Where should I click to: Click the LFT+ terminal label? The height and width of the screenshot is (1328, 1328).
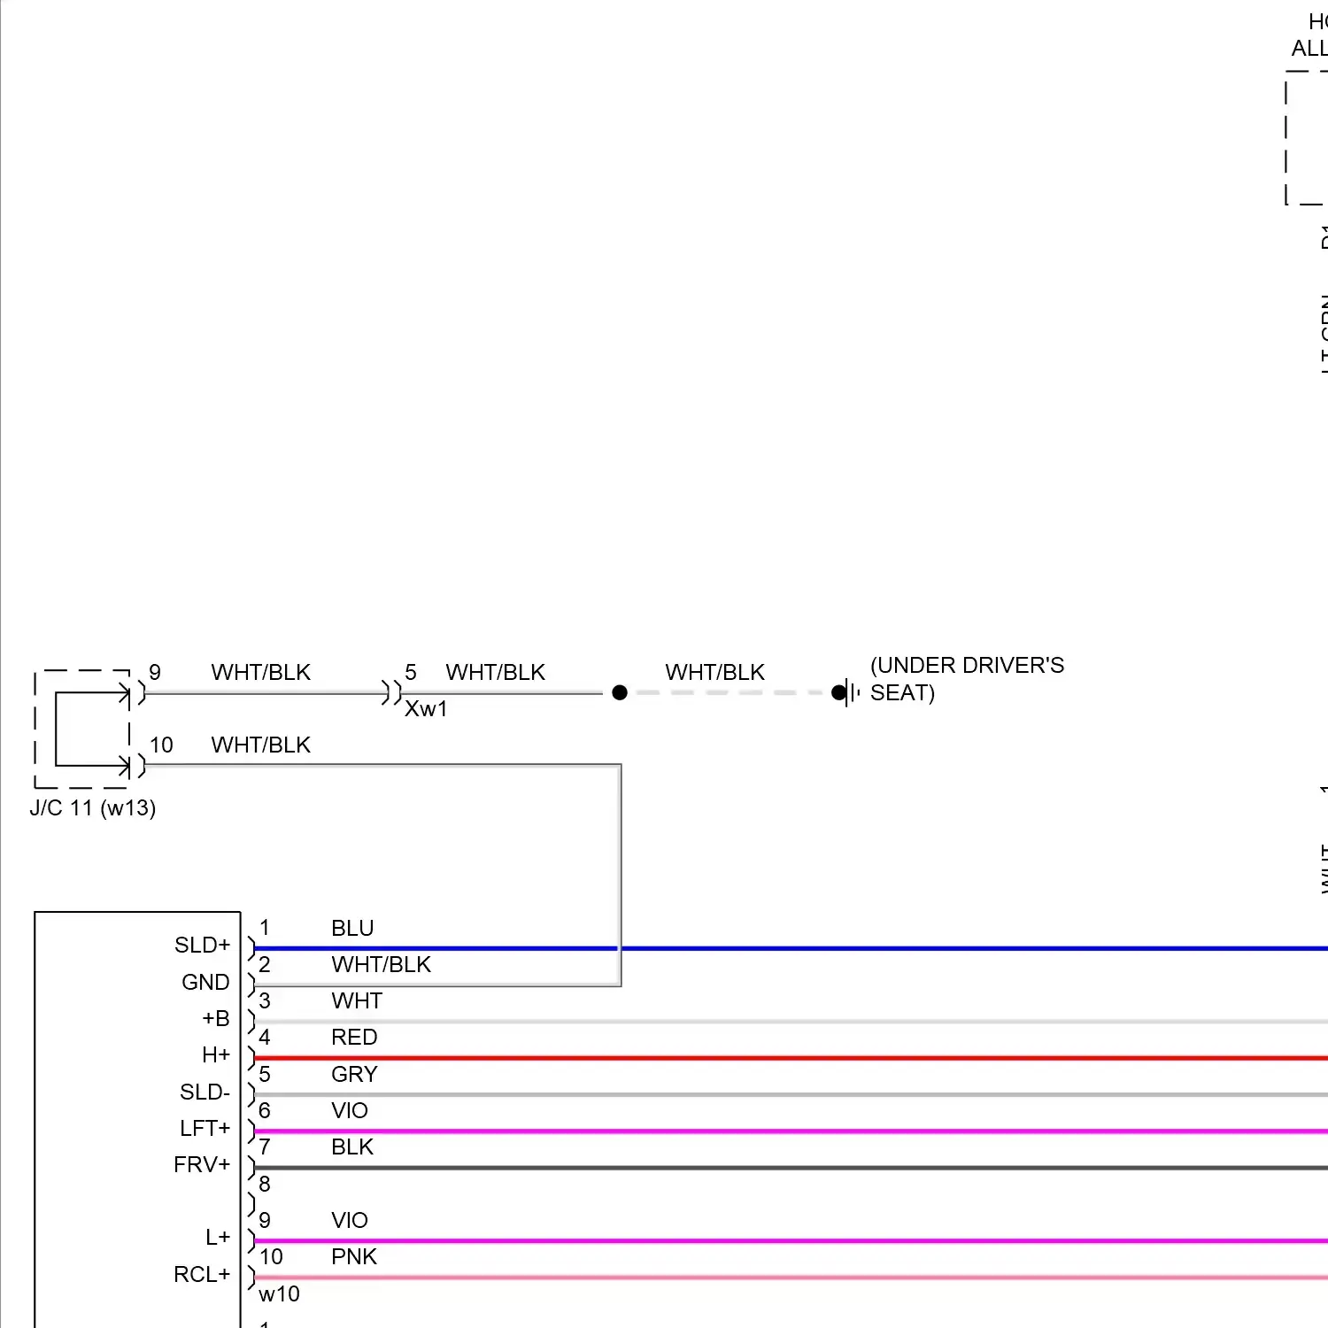click(205, 1128)
